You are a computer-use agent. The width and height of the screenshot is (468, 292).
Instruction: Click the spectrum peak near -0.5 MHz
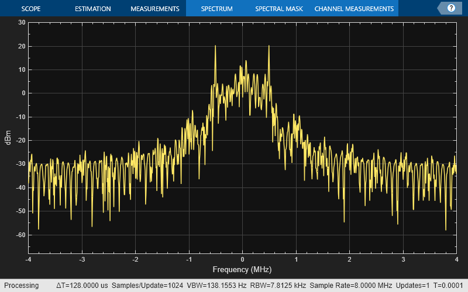click(215, 46)
